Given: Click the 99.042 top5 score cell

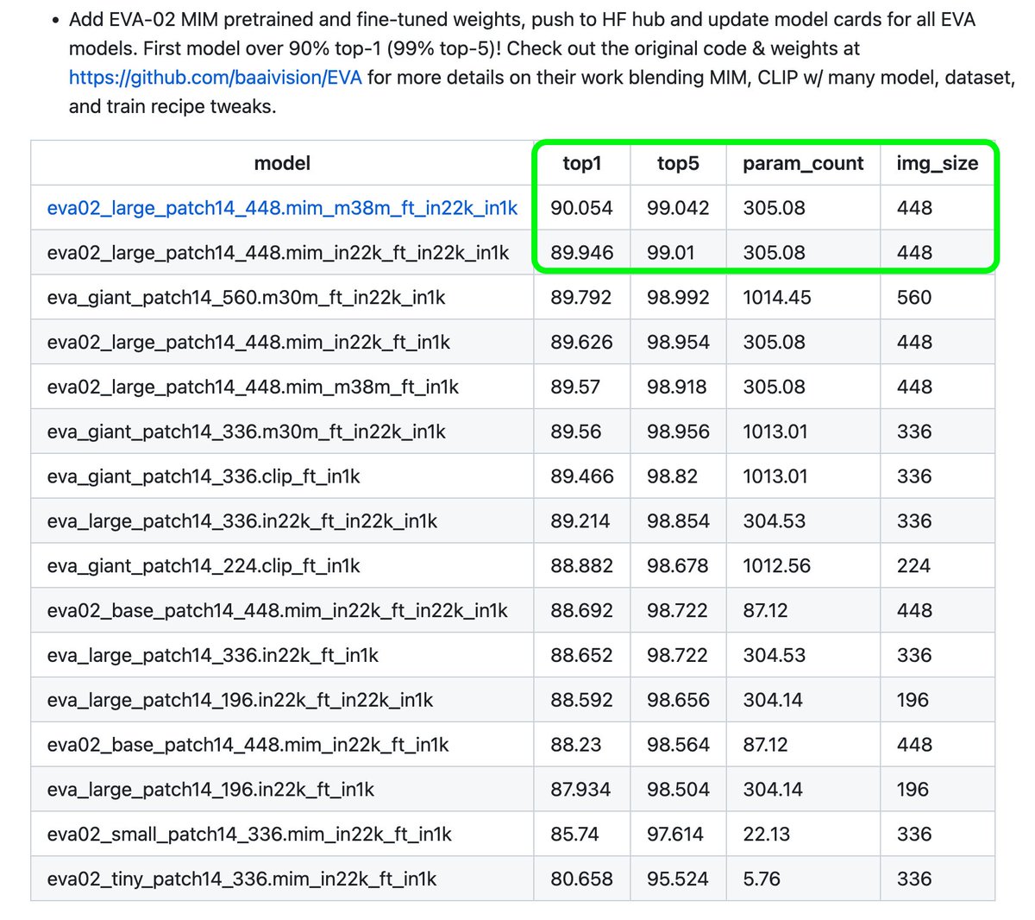Looking at the screenshot, I should pyautogui.click(x=678, y=208).
